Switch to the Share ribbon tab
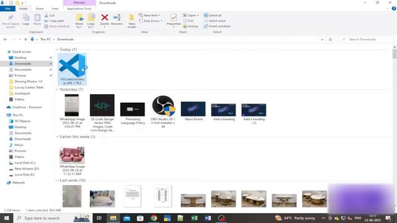Image resolution: width=397 pixels, height=223 pixels. [40, 9]
